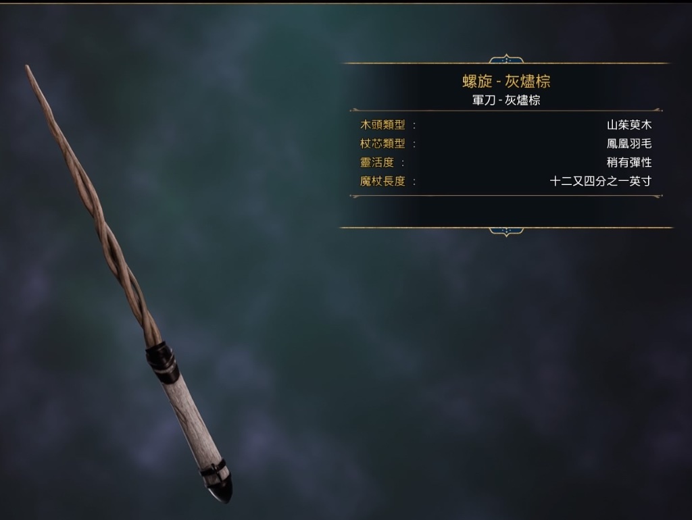Click the blue ornament atop the info panel
The height and width of the screenshot is (520, 692).
(x=506, y=59)
